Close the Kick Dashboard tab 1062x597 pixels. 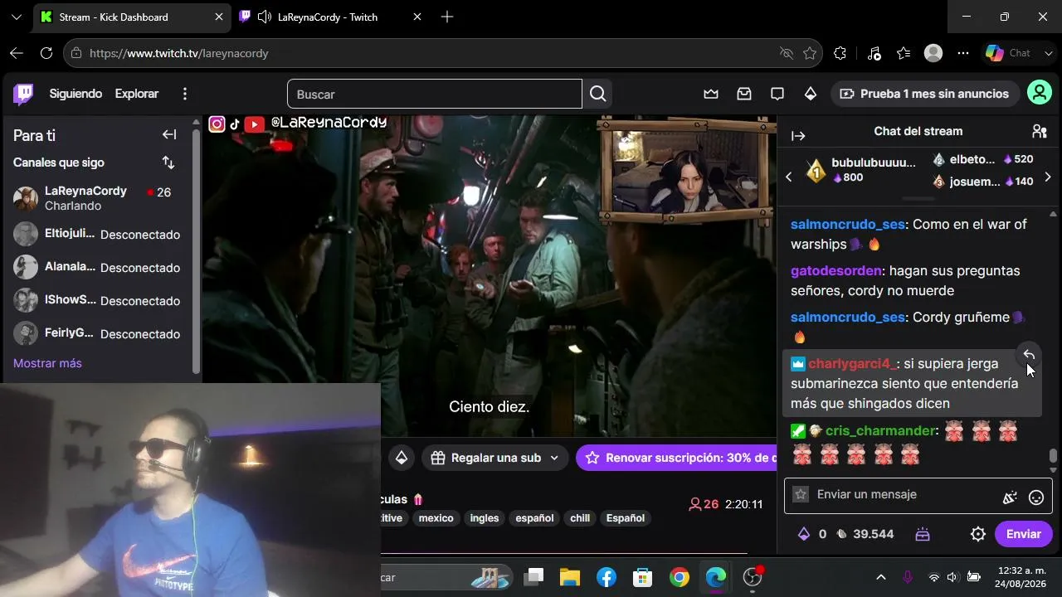219,17
